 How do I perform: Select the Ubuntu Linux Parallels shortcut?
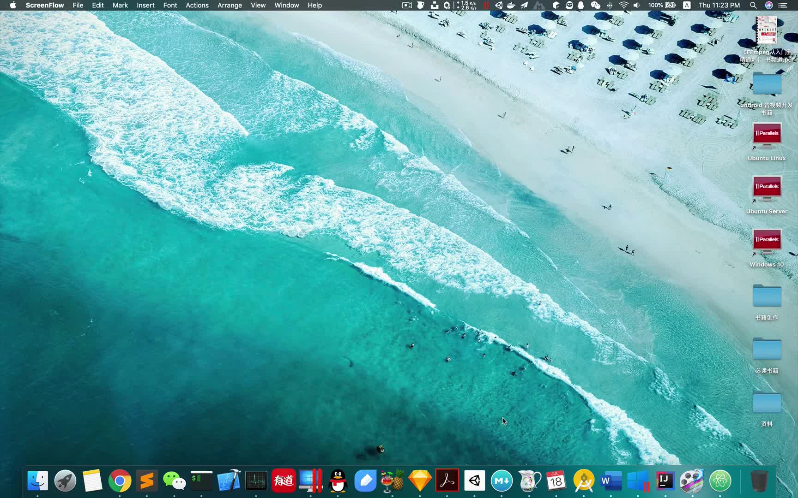point(767,141)
